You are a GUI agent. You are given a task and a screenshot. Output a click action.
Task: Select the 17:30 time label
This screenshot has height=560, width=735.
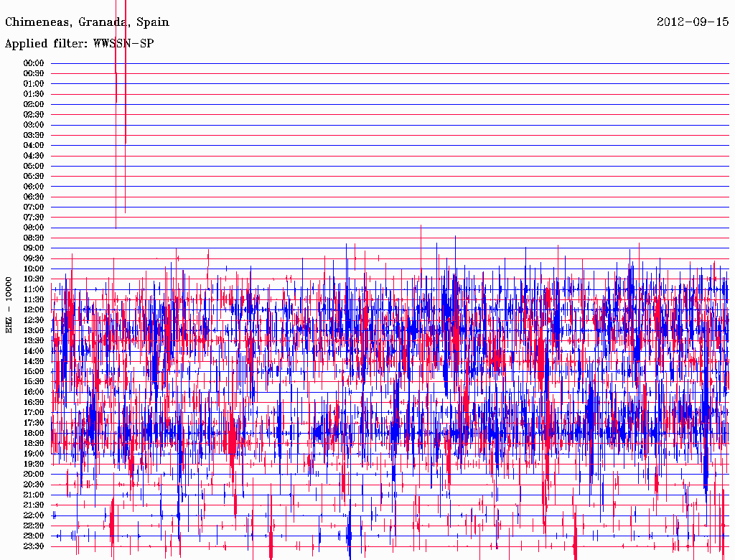click(34, 423)
